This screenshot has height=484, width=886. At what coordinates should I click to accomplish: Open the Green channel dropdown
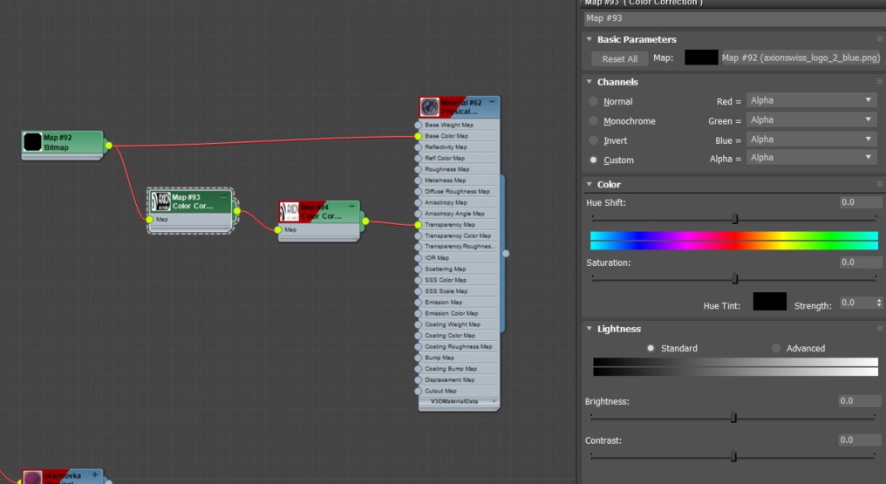pyautogui.click(x=811, y=119)
